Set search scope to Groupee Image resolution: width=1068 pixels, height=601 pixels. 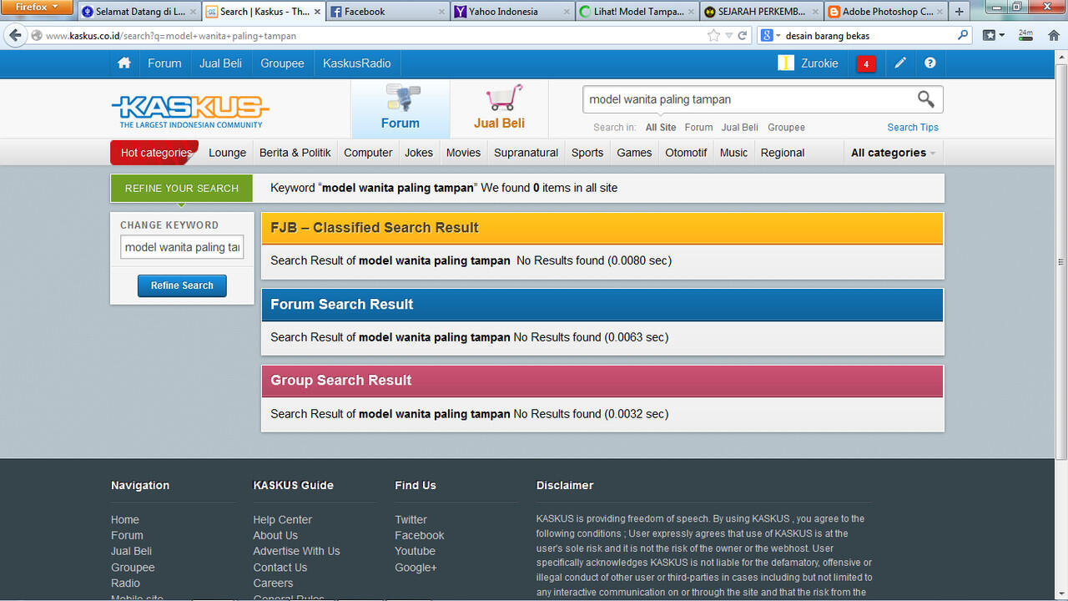pyautogui.click(x=786, y=128)
